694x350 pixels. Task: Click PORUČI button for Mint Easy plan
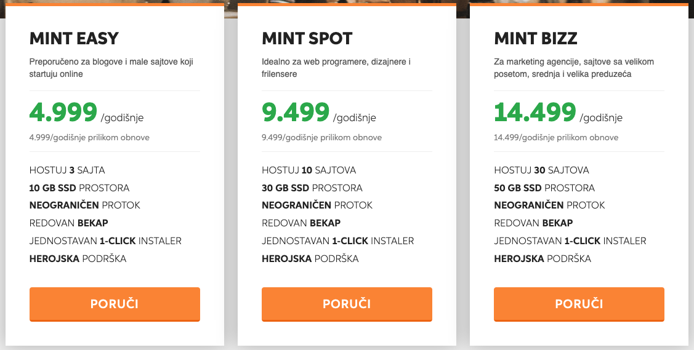115,304
